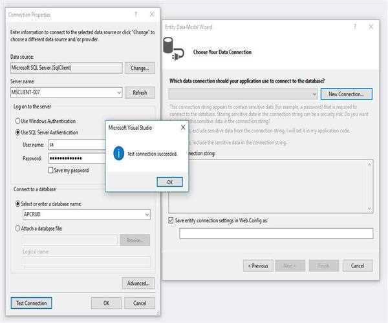
Task: Select Use Windows Authentication option
Action: [x=17, y=121]
